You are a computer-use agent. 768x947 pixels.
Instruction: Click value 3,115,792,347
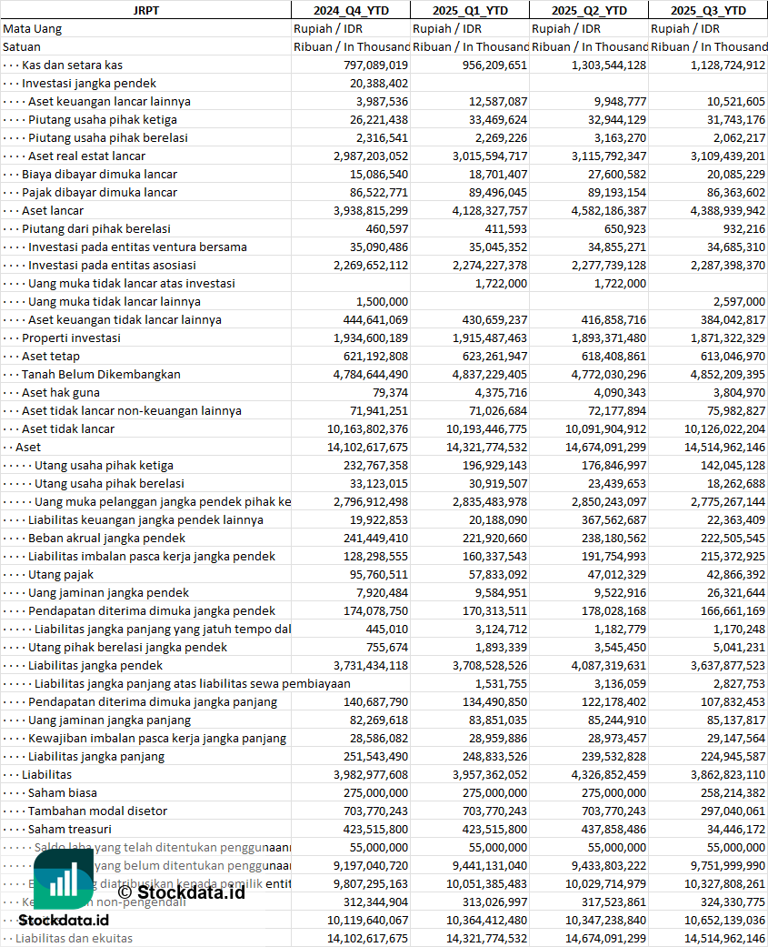tap(609, 156)
